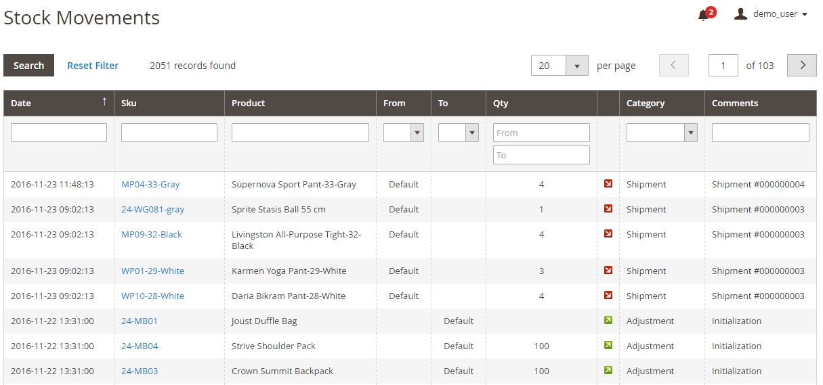Open the MP09-32-Black sku link
The image size is (823, 385).
coord(152,234)
